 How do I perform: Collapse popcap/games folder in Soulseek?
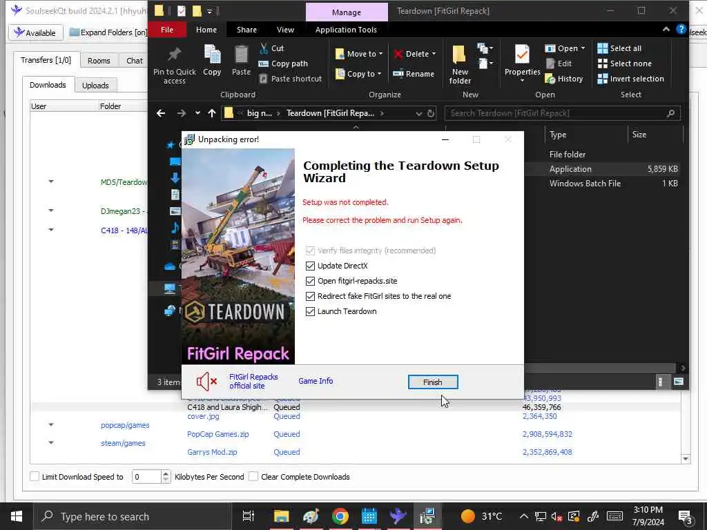click(51, 424)
